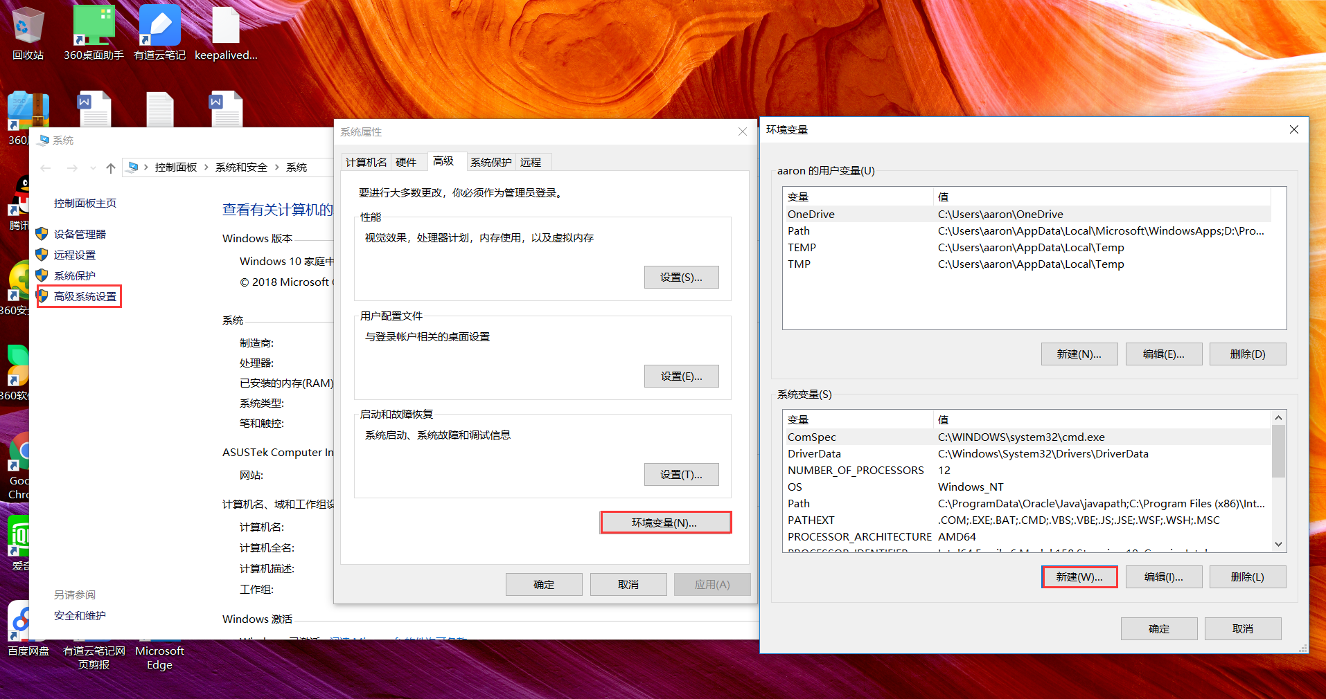Viewport: 1326px width, 699px height.
Task: Click user profiles 设置(E)... button
Action: pos(681,376)
